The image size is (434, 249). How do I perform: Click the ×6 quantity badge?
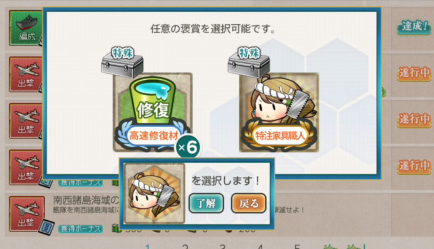(189, 147)
